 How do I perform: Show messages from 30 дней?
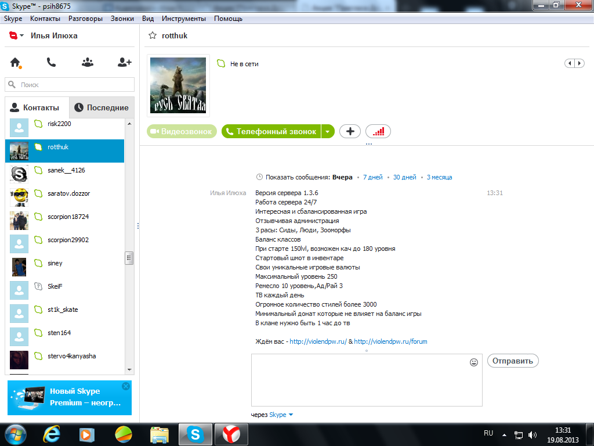[404, 177]
